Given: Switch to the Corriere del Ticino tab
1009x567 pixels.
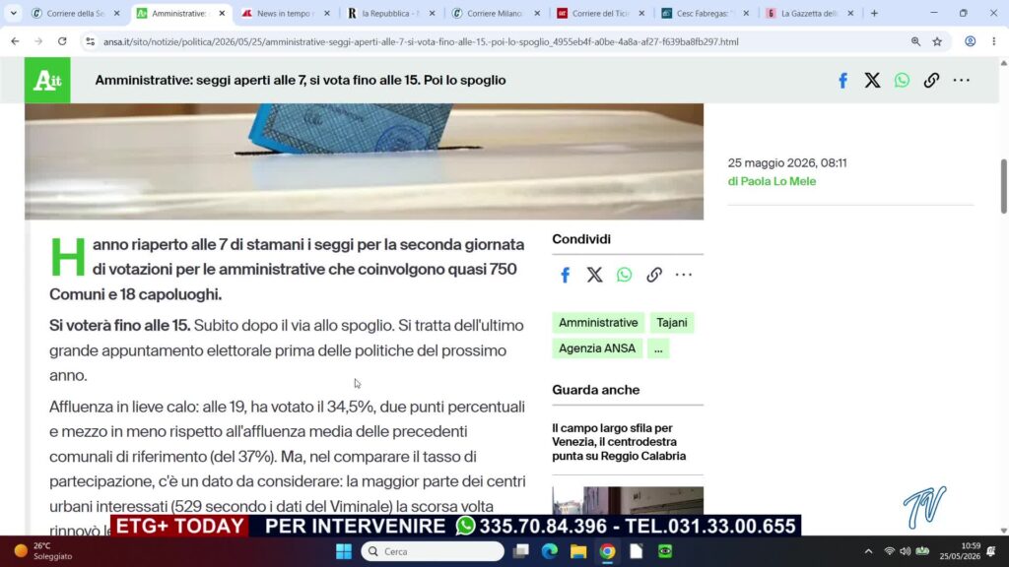Looking at the screenshot, I should (x=600, y=13).
